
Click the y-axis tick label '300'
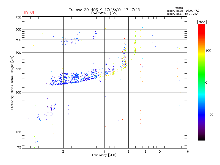click(x=18, y=69)
